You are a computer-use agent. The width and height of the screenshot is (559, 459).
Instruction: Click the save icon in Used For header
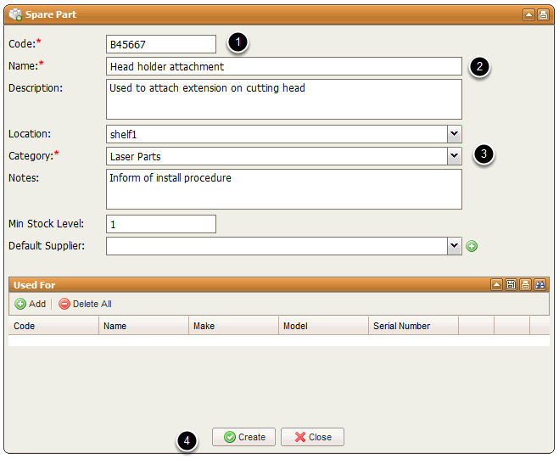click(x=511, y=285)
